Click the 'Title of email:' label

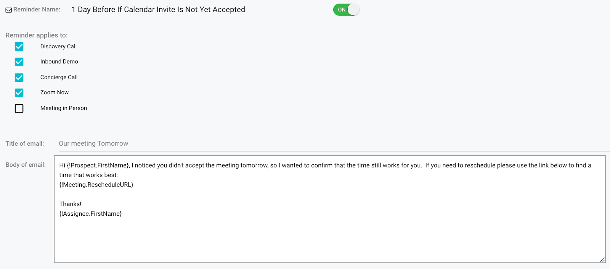25,143
